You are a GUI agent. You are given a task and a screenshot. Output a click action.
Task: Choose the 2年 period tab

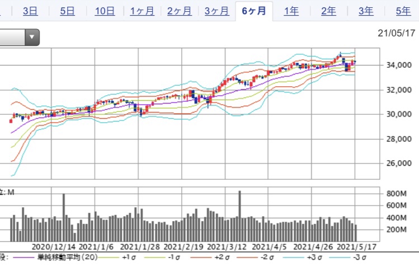(329, 11)
